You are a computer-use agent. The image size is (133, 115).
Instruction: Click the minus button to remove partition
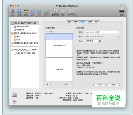pyautogui.click(x=51, y=85)
